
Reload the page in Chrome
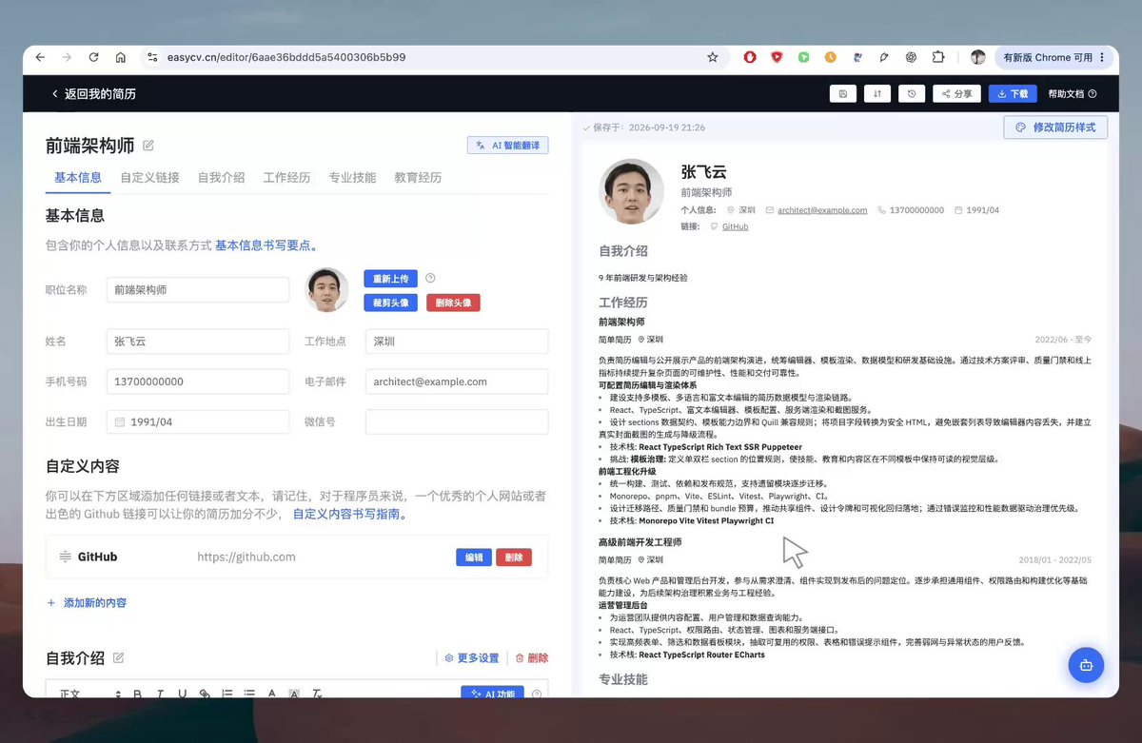click(93, 57)
